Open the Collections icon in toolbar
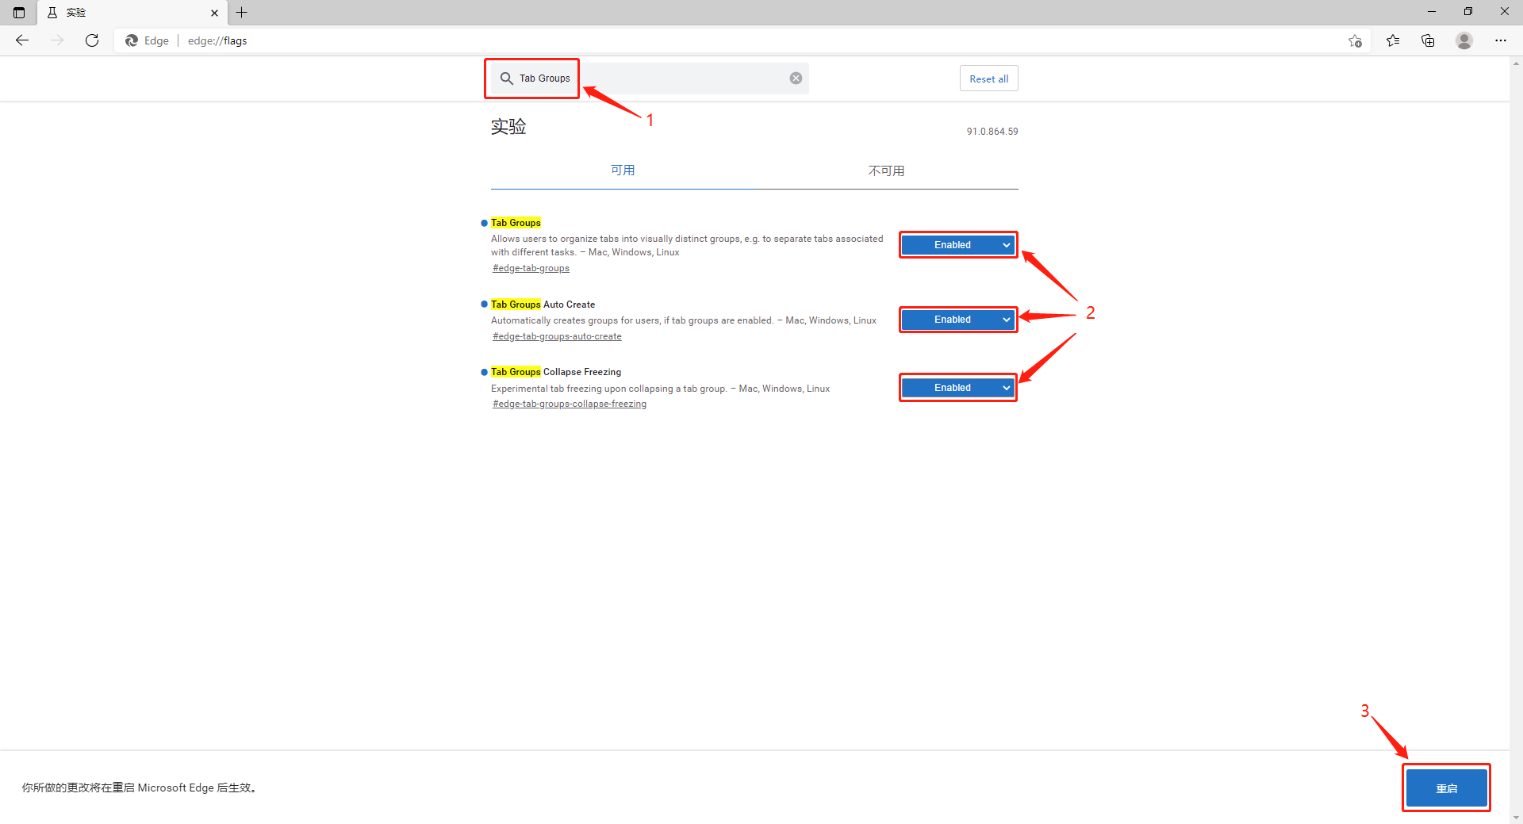Viewport: 1523px width, 824px height. pyautogui.click(x=1428, y=40)
